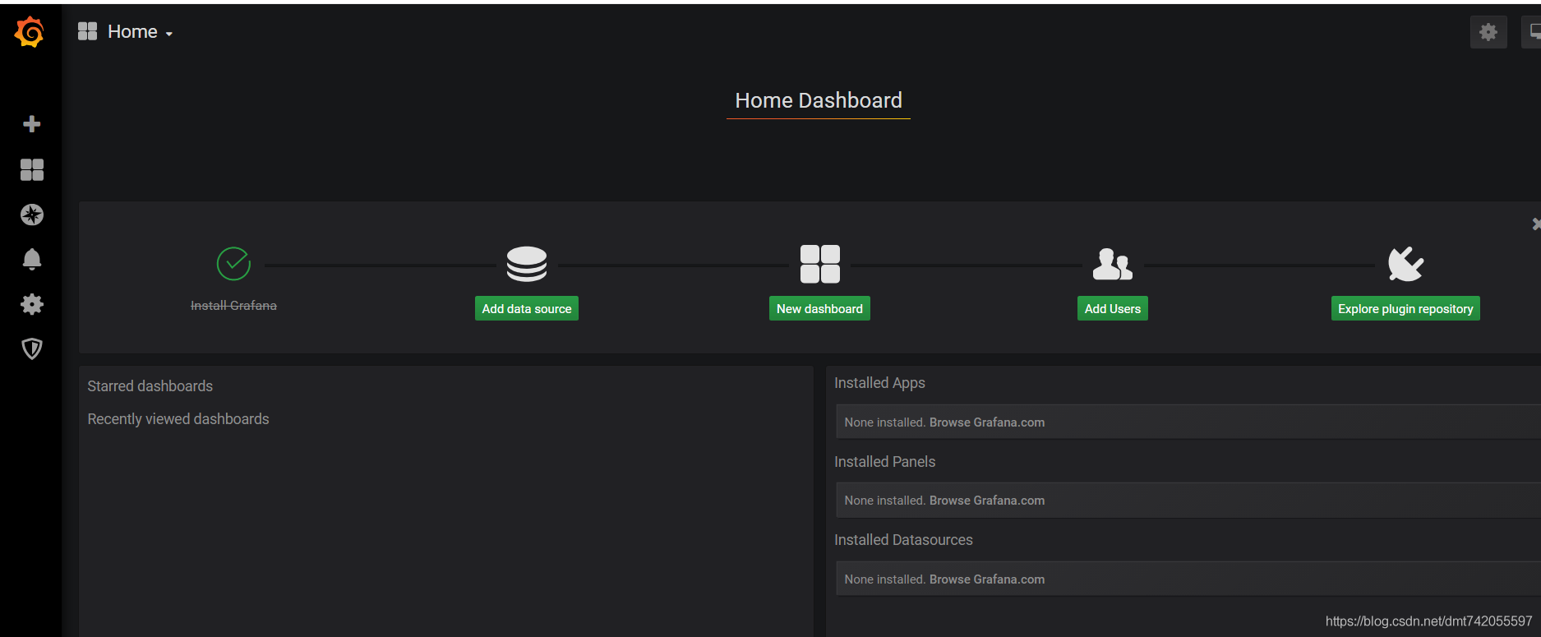Click the Home dashboards grid icon

[x=87, y=31]
